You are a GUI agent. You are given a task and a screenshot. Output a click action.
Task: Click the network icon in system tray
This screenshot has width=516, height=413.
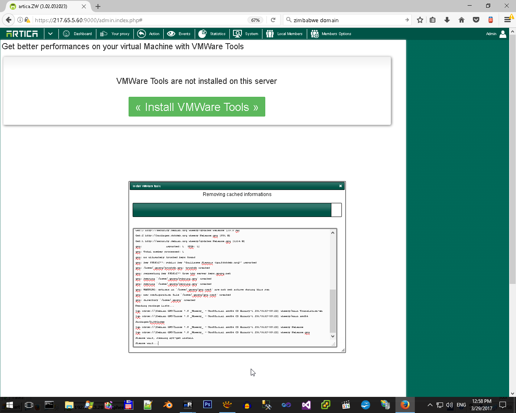[x=440, y=405]
